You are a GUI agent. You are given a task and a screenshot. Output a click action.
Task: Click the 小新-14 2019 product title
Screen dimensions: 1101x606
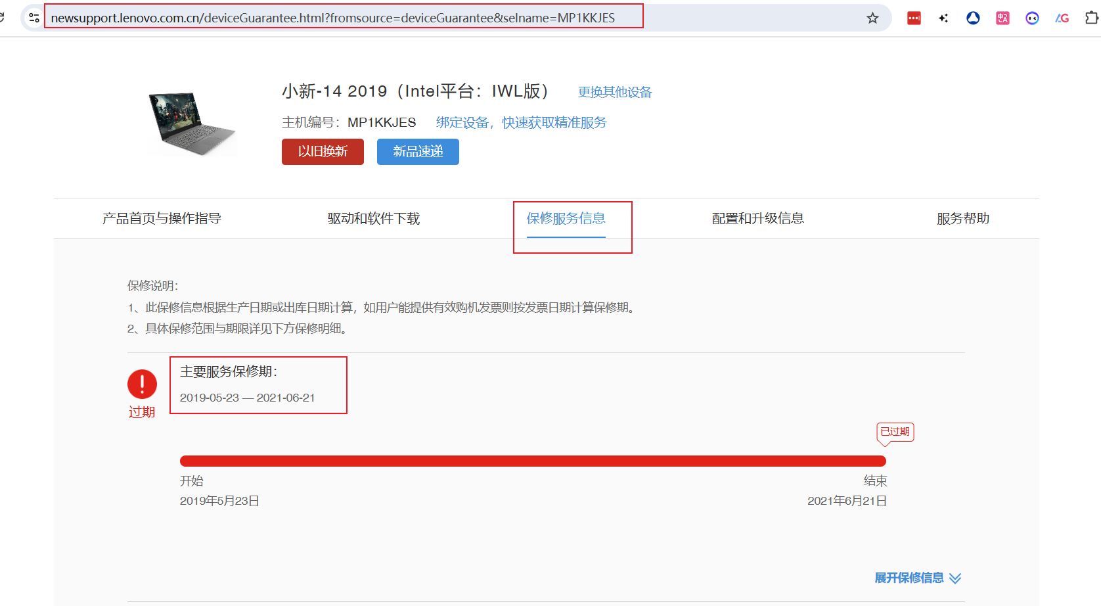[415, 91]
